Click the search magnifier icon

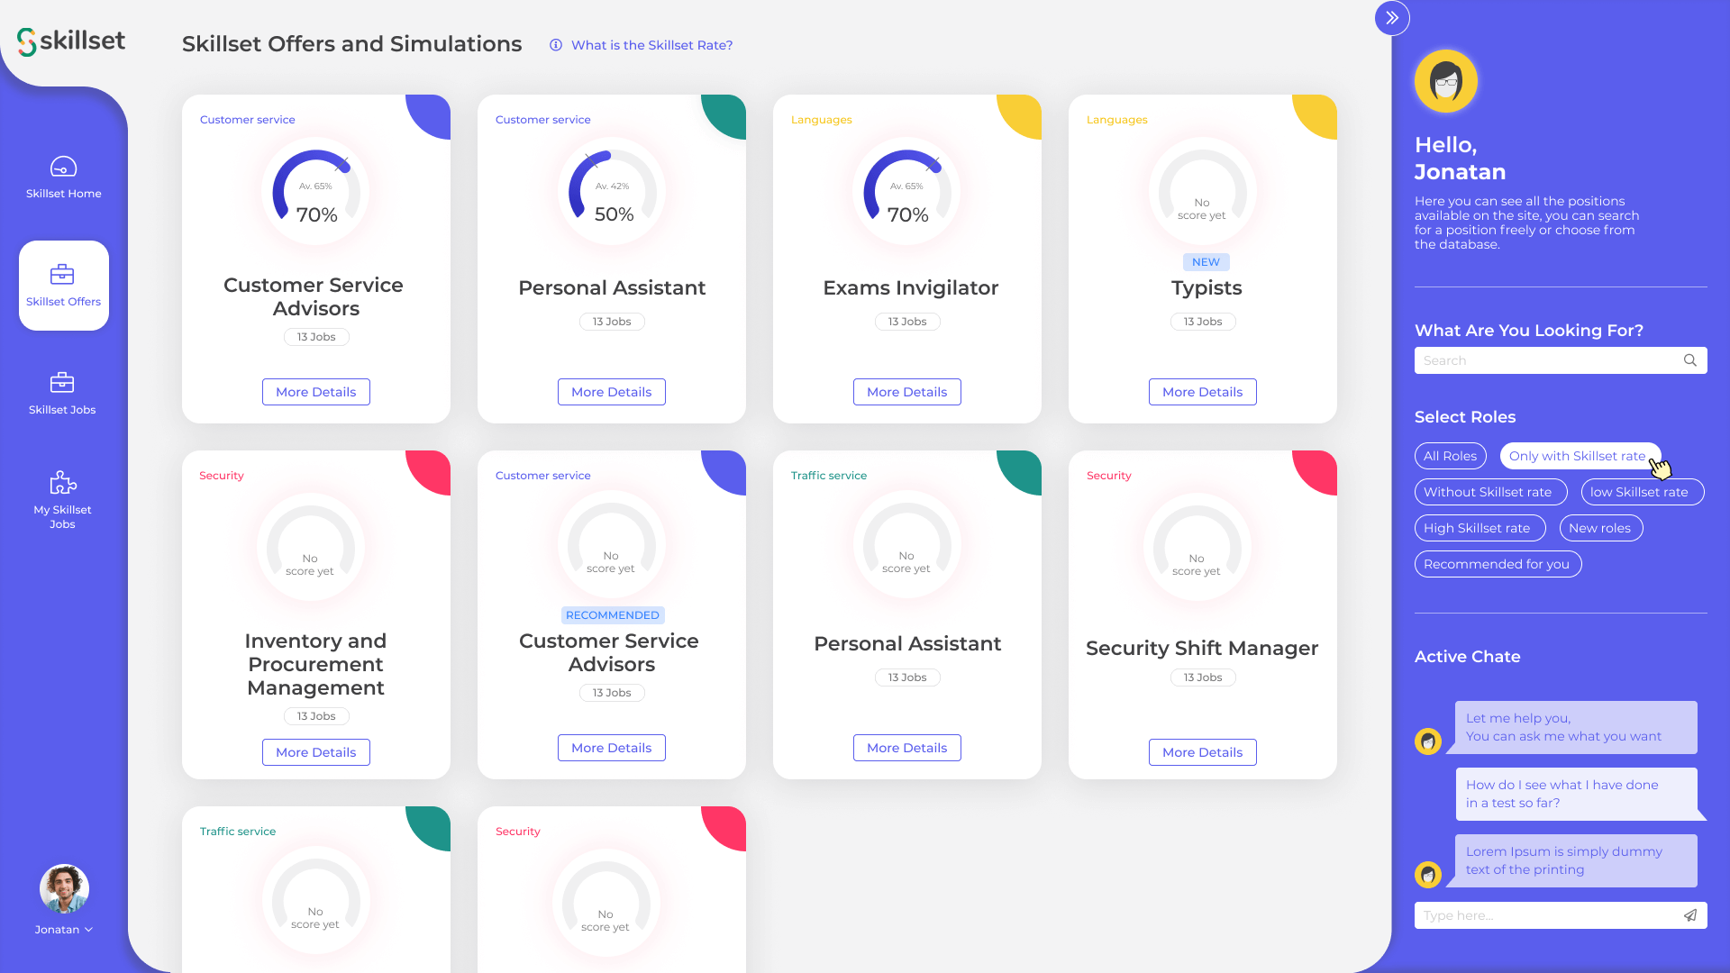coord(1690,360)
